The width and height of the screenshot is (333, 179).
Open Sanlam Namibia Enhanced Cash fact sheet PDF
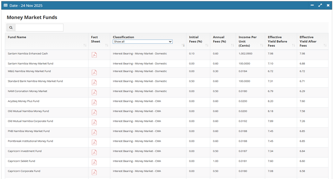click(94, 55)
